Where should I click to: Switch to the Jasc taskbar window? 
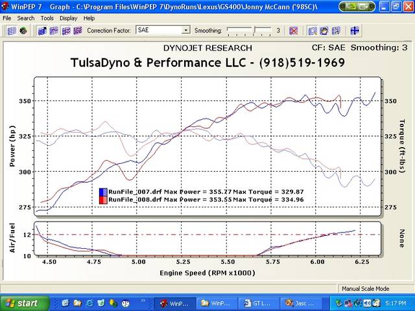click(300, 303)
